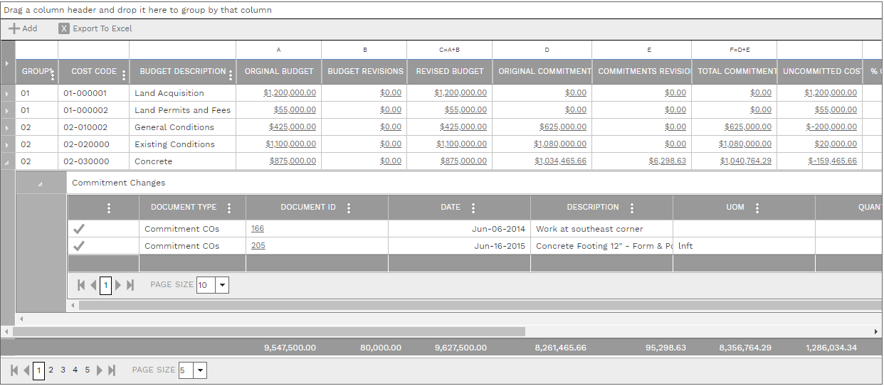Go to next page in main pager

click(x=100, y=370)
